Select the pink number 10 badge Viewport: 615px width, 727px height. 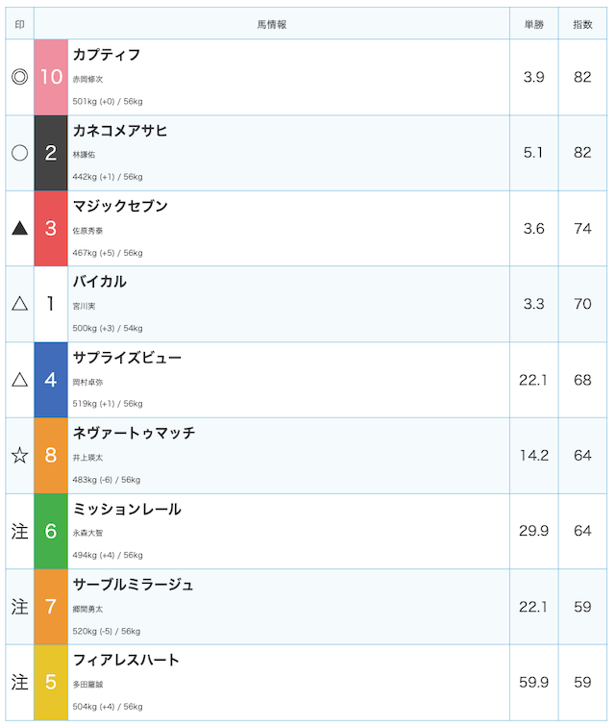pos(51,77)
